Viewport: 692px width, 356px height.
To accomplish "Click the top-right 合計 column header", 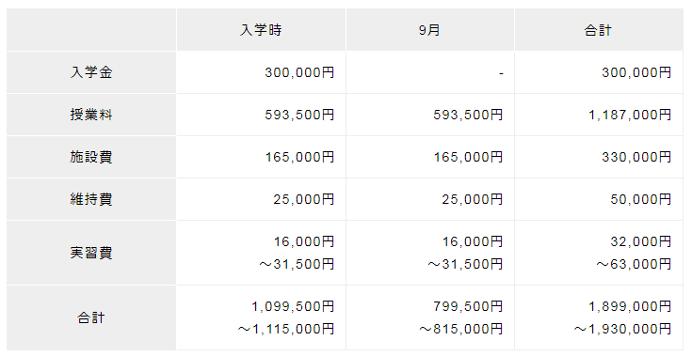I will [x=599, y=29].
